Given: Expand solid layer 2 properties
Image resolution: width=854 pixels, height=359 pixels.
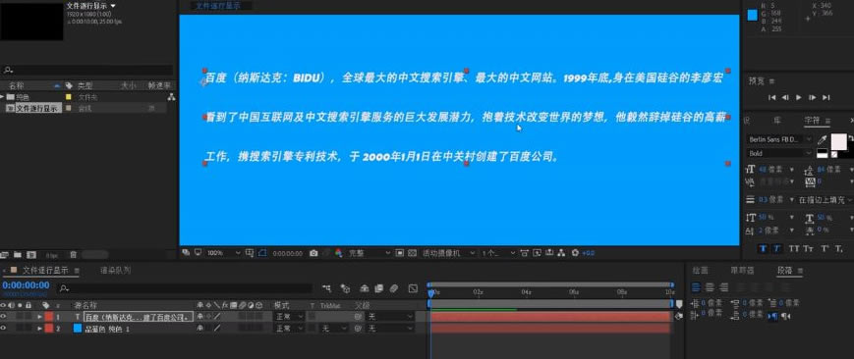Looking at the screenshot, I should (39, 329).
